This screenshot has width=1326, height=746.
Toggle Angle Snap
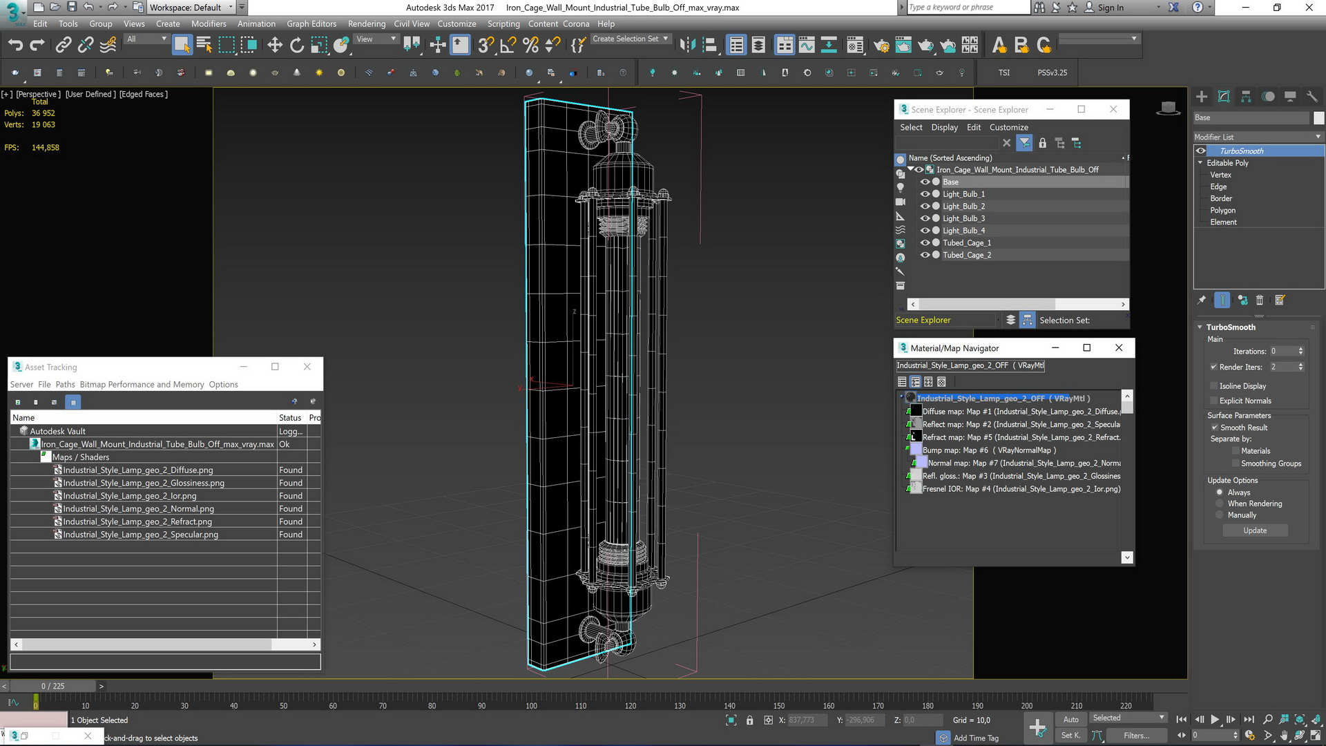point(508,46)
